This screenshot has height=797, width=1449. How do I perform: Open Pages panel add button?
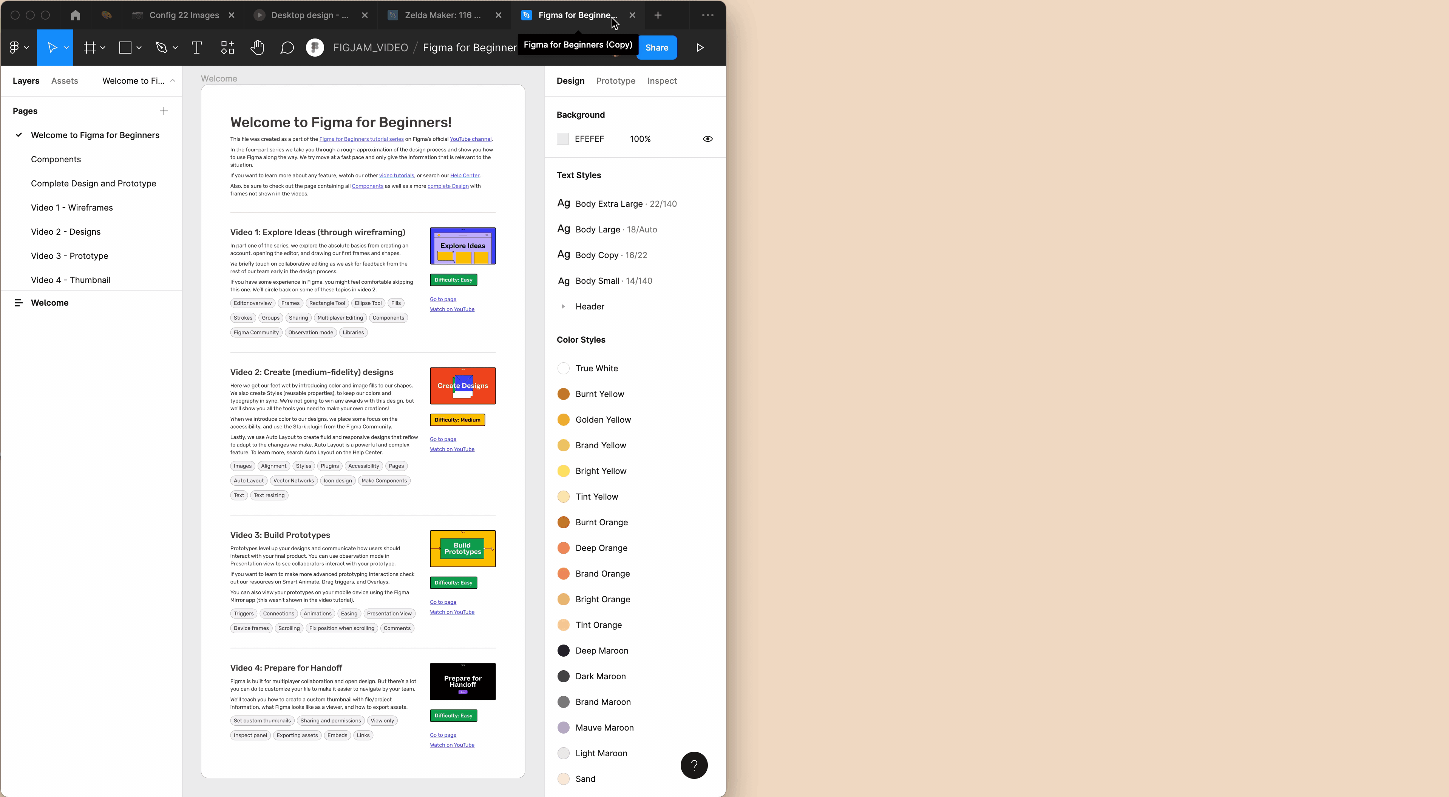tap(164, 110)
